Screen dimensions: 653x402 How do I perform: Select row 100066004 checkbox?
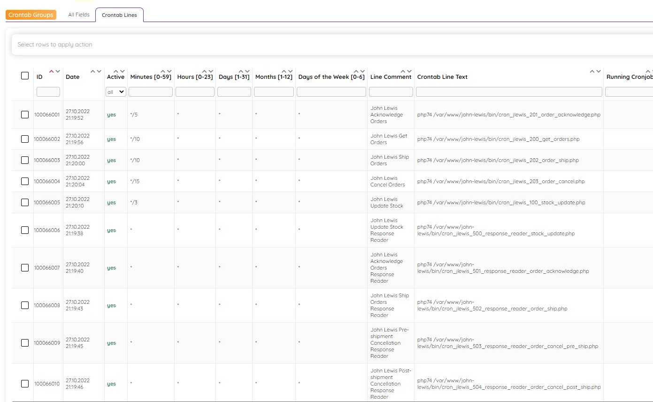point(25,181)
